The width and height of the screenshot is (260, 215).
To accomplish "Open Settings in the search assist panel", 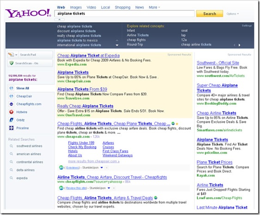I will 247,26.
